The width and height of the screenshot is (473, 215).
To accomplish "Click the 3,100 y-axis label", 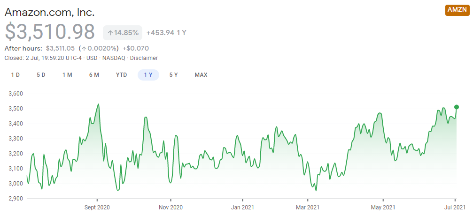I will point(15,169).
